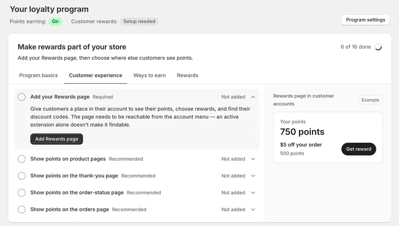Image resolution: width=399 pixels, height=226 pixels.
Task: Click the '500 points' cost text
Action: (x=292, y=153)
